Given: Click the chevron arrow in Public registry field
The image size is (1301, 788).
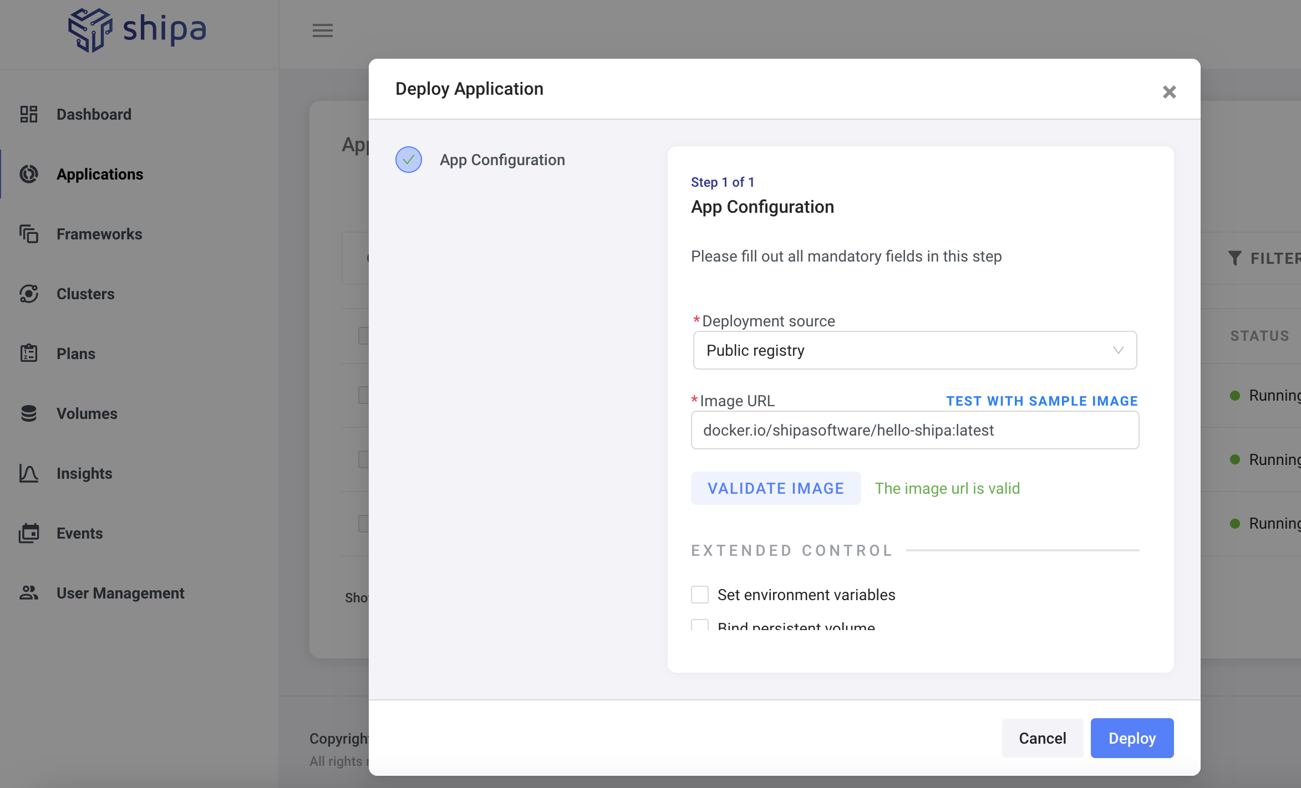Looking at the screenshot, I should coord(1118,350).
